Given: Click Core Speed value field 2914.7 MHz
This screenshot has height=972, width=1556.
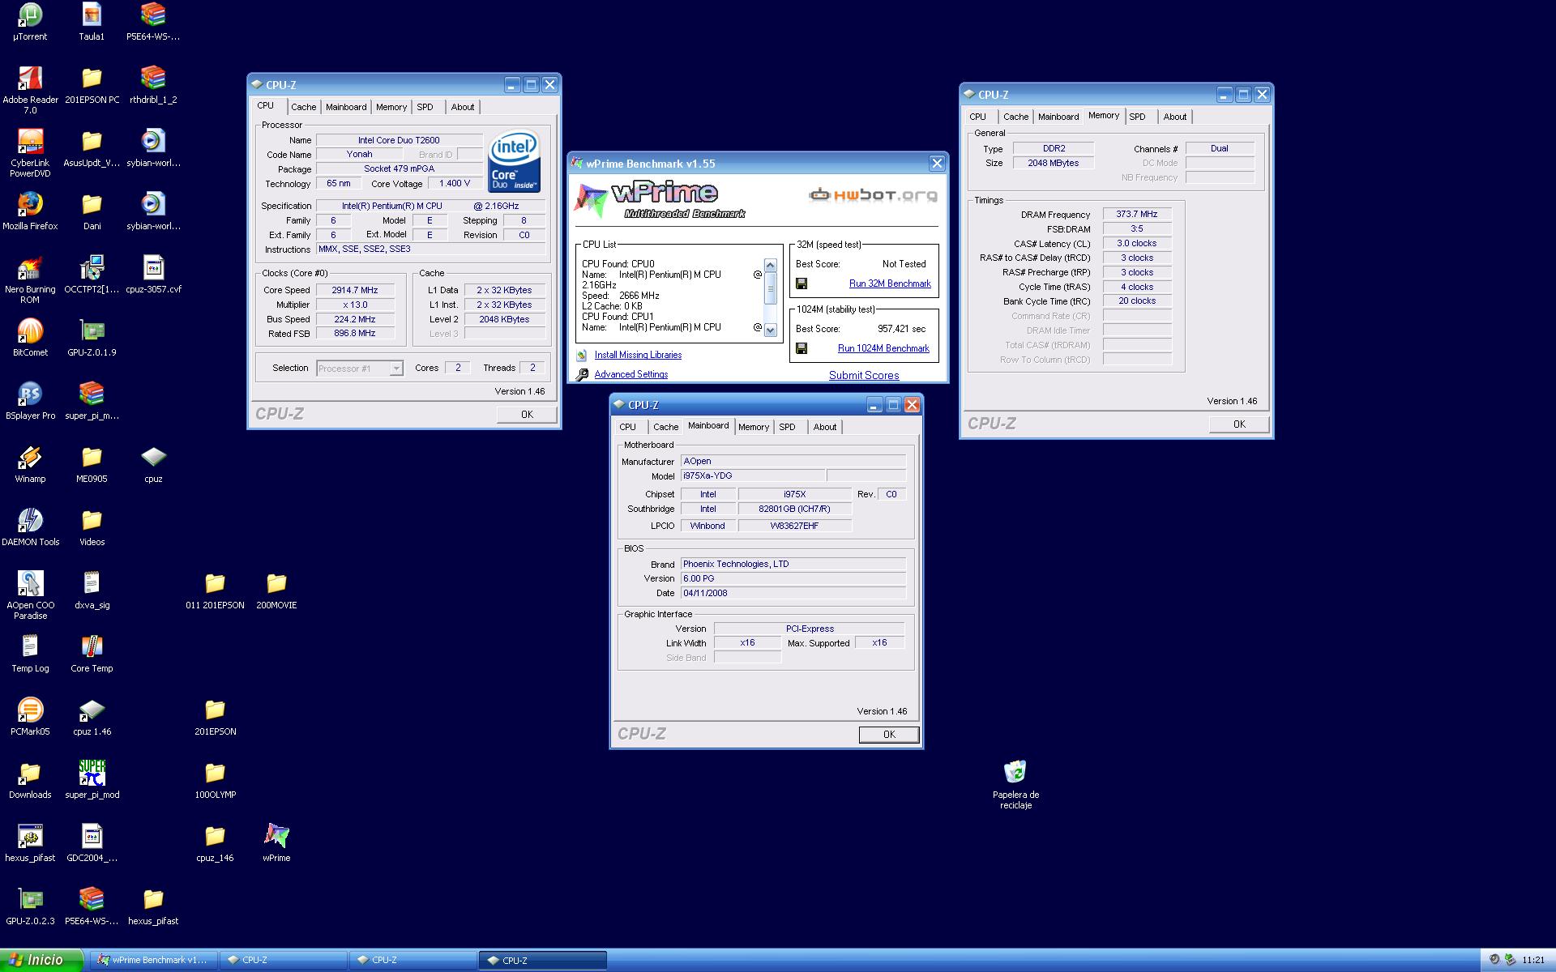Looking at the screenshot, I should click(355, 290).
